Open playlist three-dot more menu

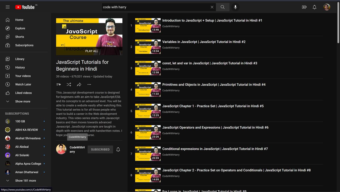89,84
